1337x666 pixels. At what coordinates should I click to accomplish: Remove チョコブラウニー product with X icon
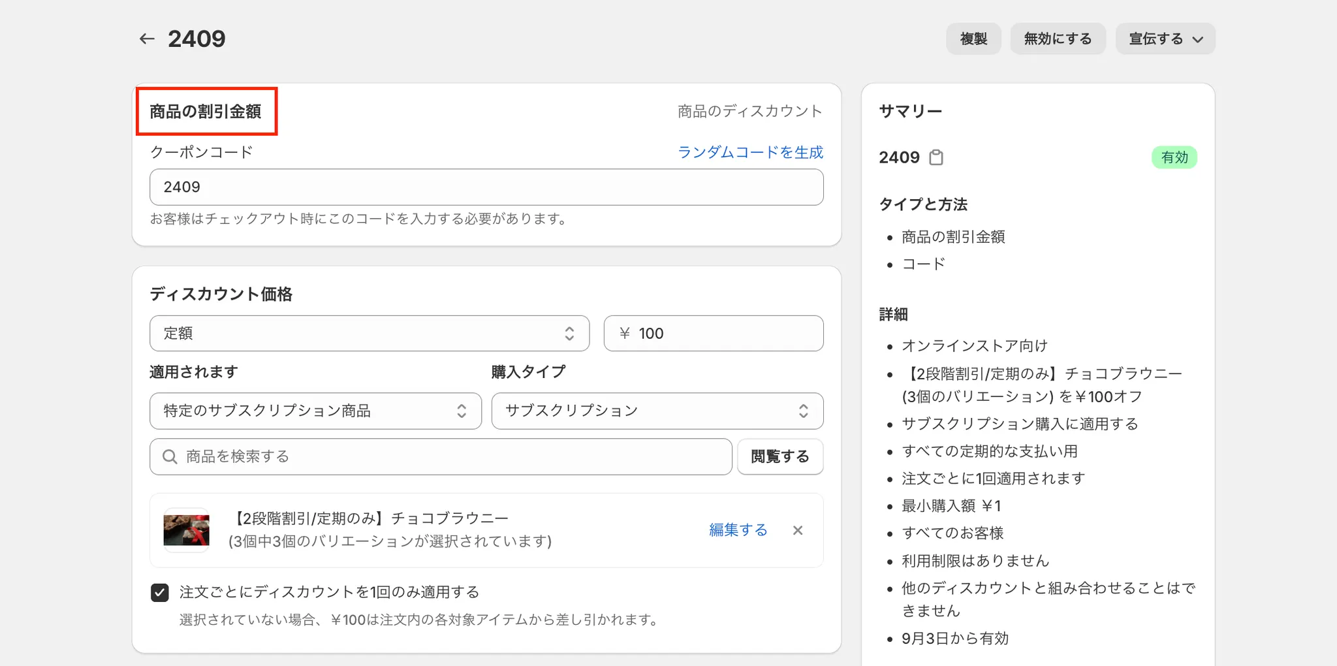pos(797,530)
